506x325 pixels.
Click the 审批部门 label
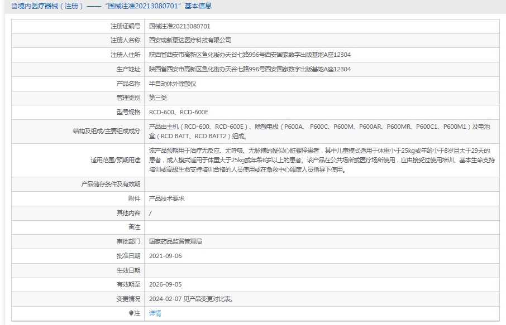[128, 241]
